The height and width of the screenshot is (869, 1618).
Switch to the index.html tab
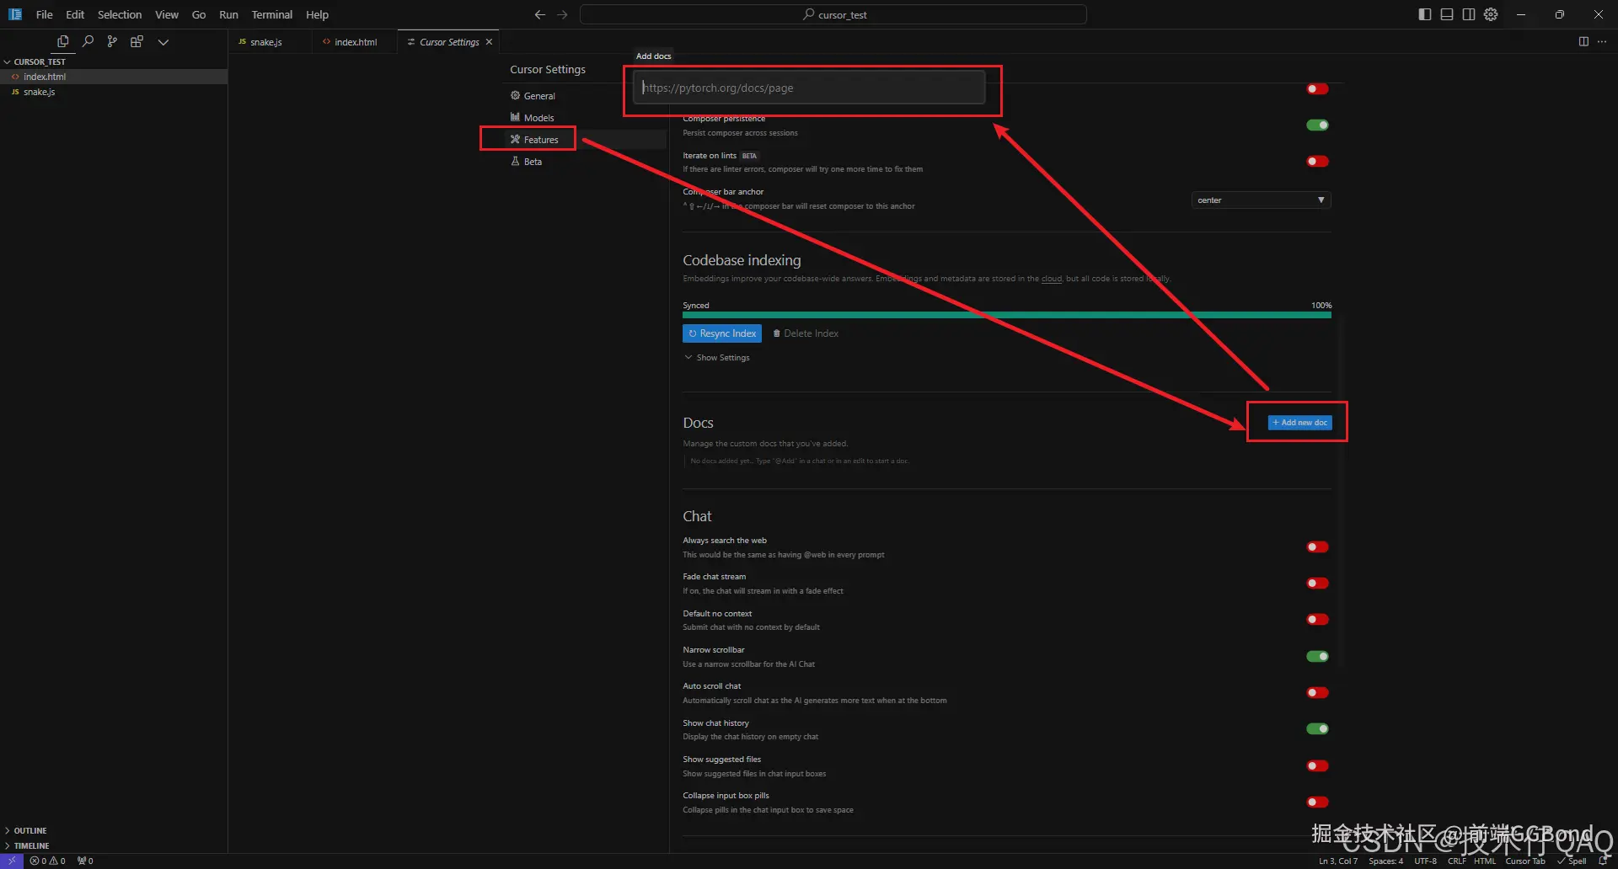(354, 42)
